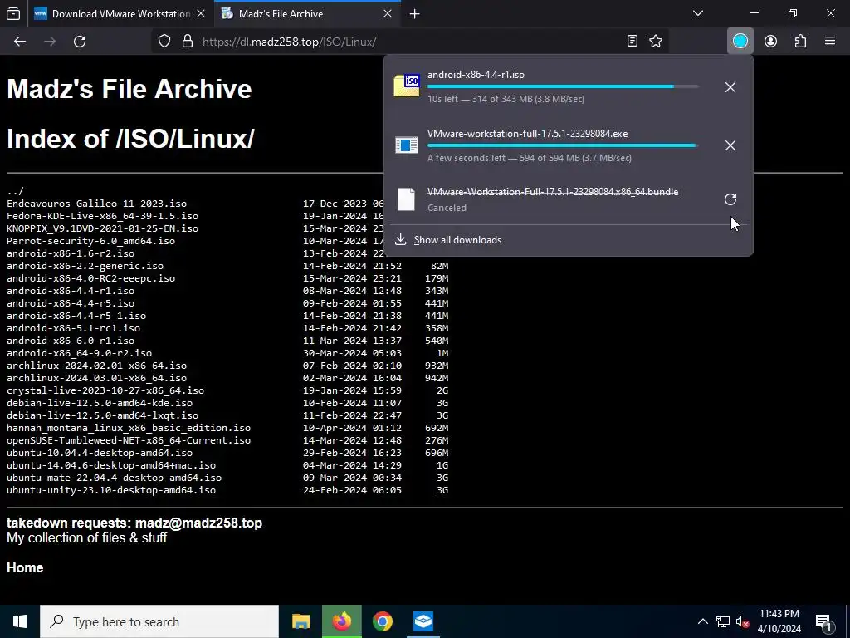Open android-x86-2.2-generic.iso link
This screenshot has width=850, height=638.
click(x=85, y=266)
